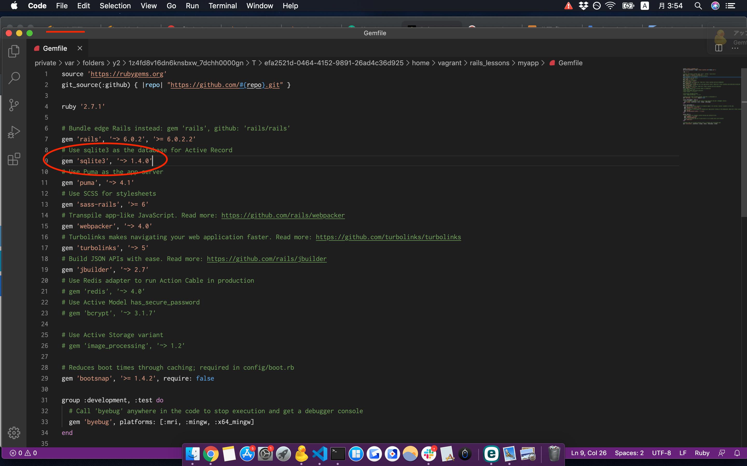Open Terminal from the Dock
Screen dimensions: 747x466
pos(338,454)
